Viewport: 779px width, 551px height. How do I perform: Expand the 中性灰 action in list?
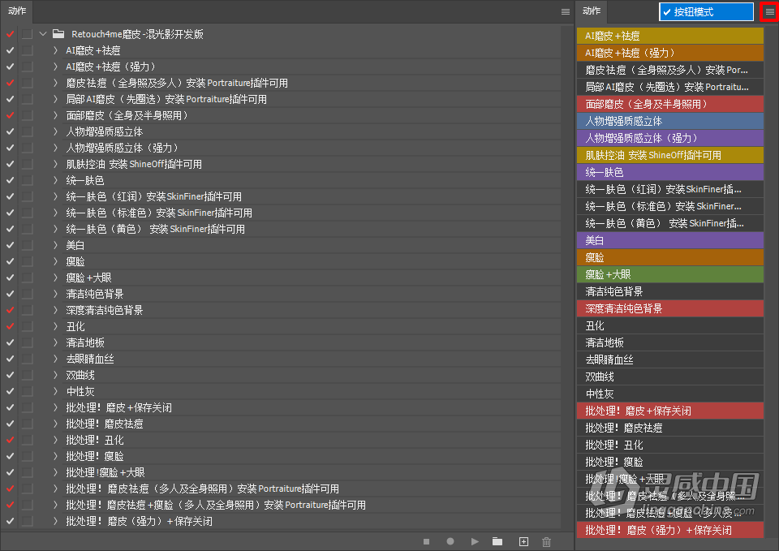tap(55, 391)
